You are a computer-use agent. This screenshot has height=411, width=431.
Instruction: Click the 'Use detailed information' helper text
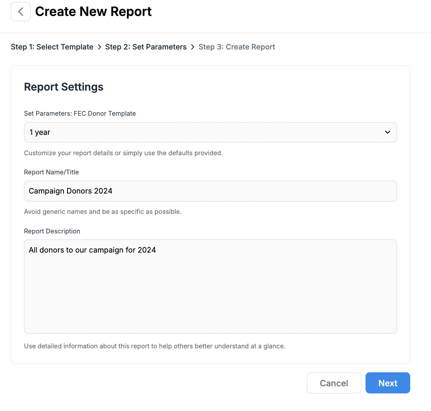click(x=155, y=346)
